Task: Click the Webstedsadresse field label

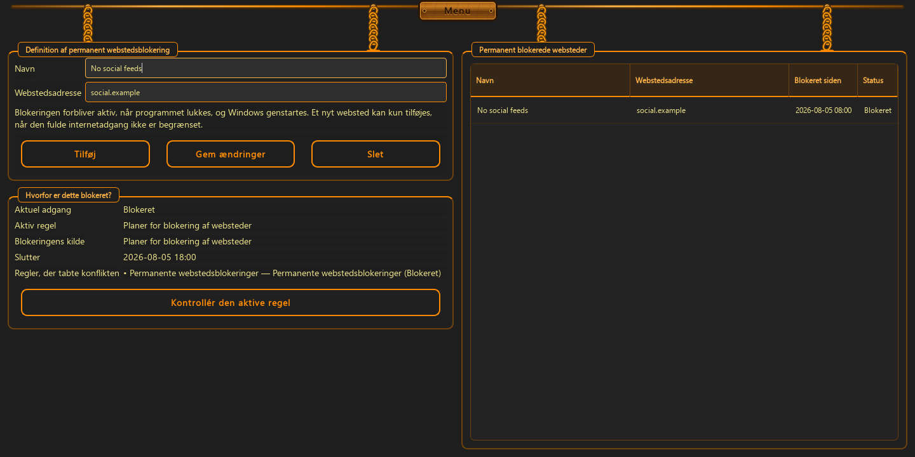Action: 48,93
